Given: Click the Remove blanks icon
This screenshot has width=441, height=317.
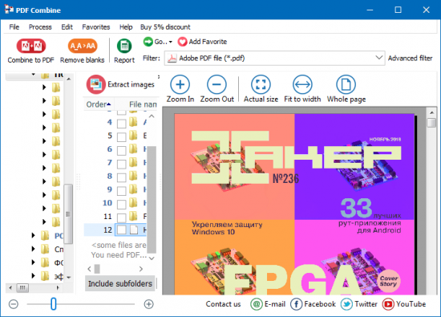Looking at the screenshot, I should click(83, 46).
